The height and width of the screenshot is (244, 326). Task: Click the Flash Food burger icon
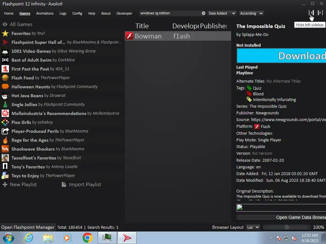pos(5,78)
